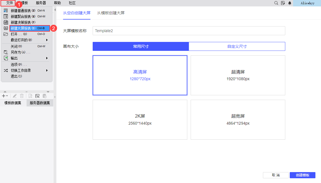Open the 文件 menu
This screenshot has height=183, width=321.
(9, 3)
